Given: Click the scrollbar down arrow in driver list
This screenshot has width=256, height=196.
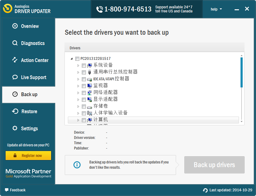Looking at the screenshot, I should tap(241, 122).
